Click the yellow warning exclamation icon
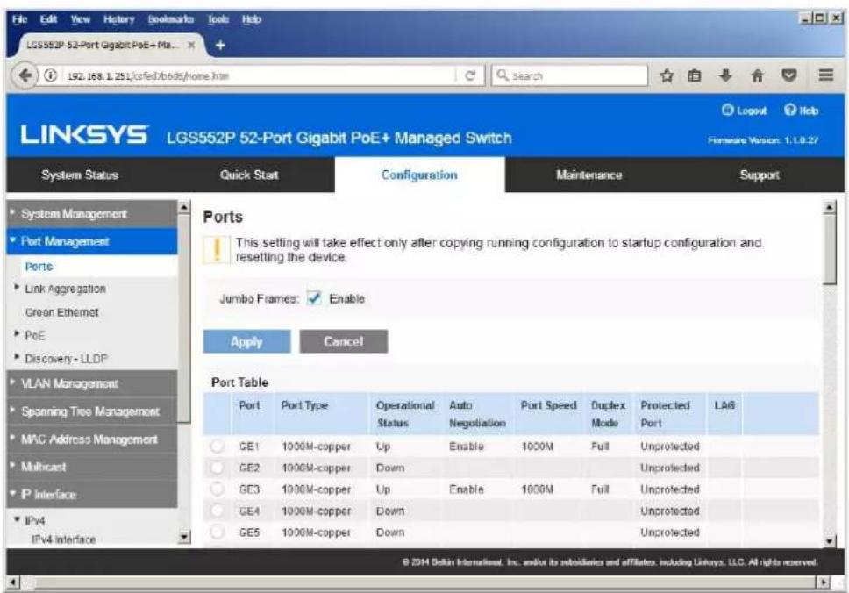Screen dimensions: 849x593 click(218, 250)
